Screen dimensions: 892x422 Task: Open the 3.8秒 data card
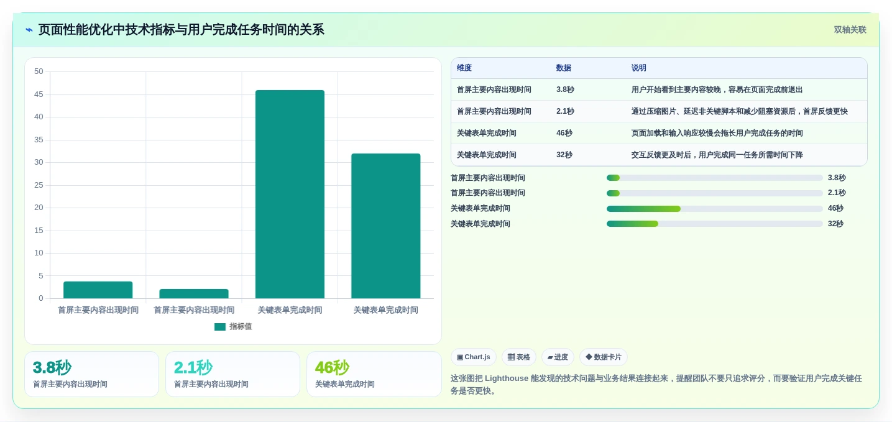[x=91, y=374]
